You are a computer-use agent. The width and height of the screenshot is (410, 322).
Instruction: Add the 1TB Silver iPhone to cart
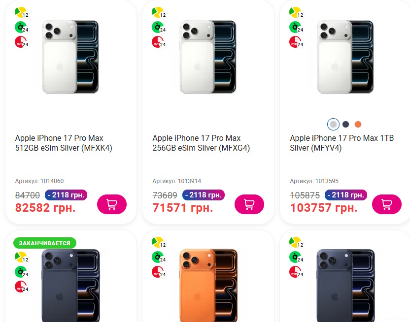point(387,204)
